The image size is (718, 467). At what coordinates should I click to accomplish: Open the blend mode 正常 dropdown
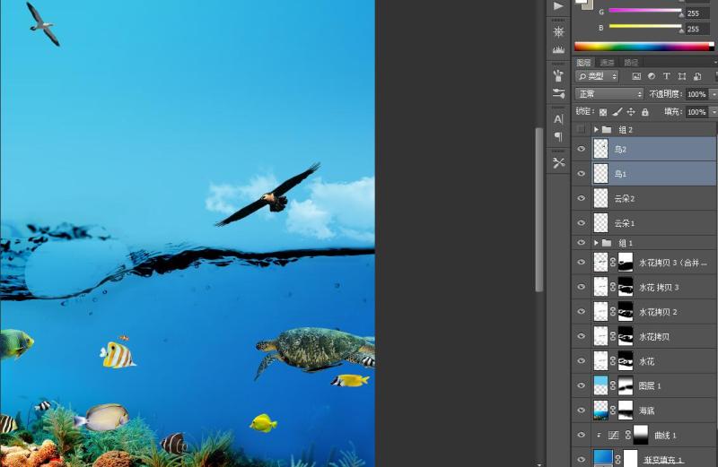click(x=609, y=94)
